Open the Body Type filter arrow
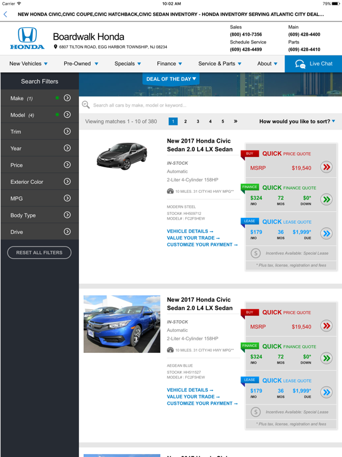Viewport: 342px width, 457px height. 67,215
